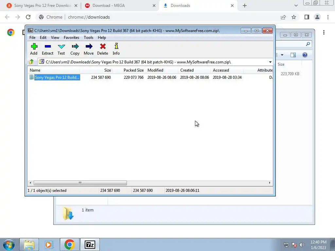The image size is (335, 251).
Task: Open Chrome's three-dot menu
Action: (x=328, y=17)
